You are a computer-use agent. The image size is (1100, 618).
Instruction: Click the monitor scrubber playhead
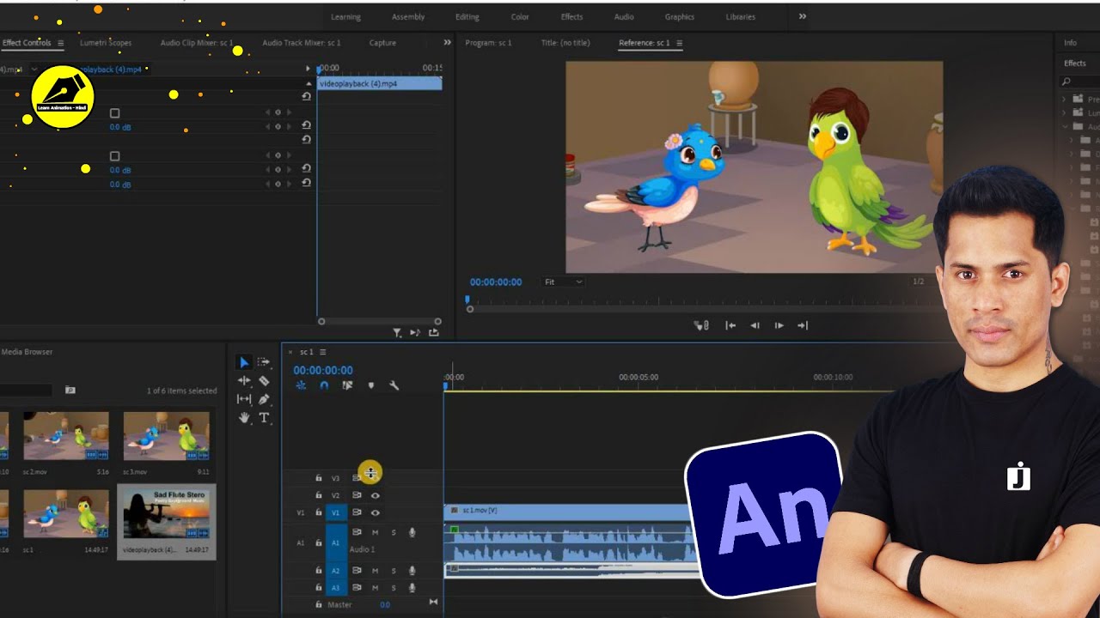click(467, 300)
